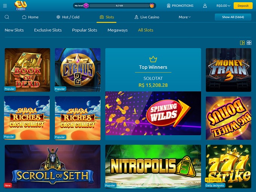Image resolution: width=256 pixels, height=192 pixels.
Task: Open the Live Casino section
Action: pyautogui.click(x=146, y=17)
